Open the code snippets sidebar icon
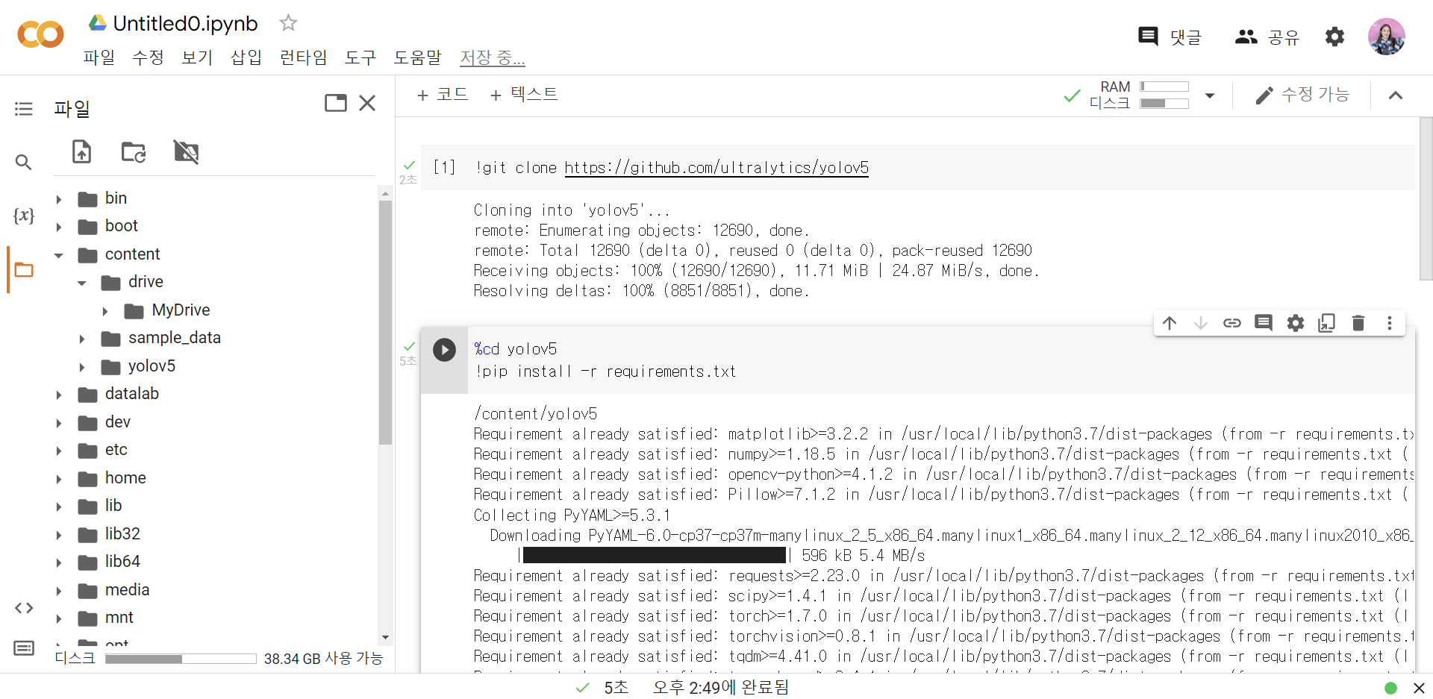Screen dimensions: 1433x699 [24, 608]
